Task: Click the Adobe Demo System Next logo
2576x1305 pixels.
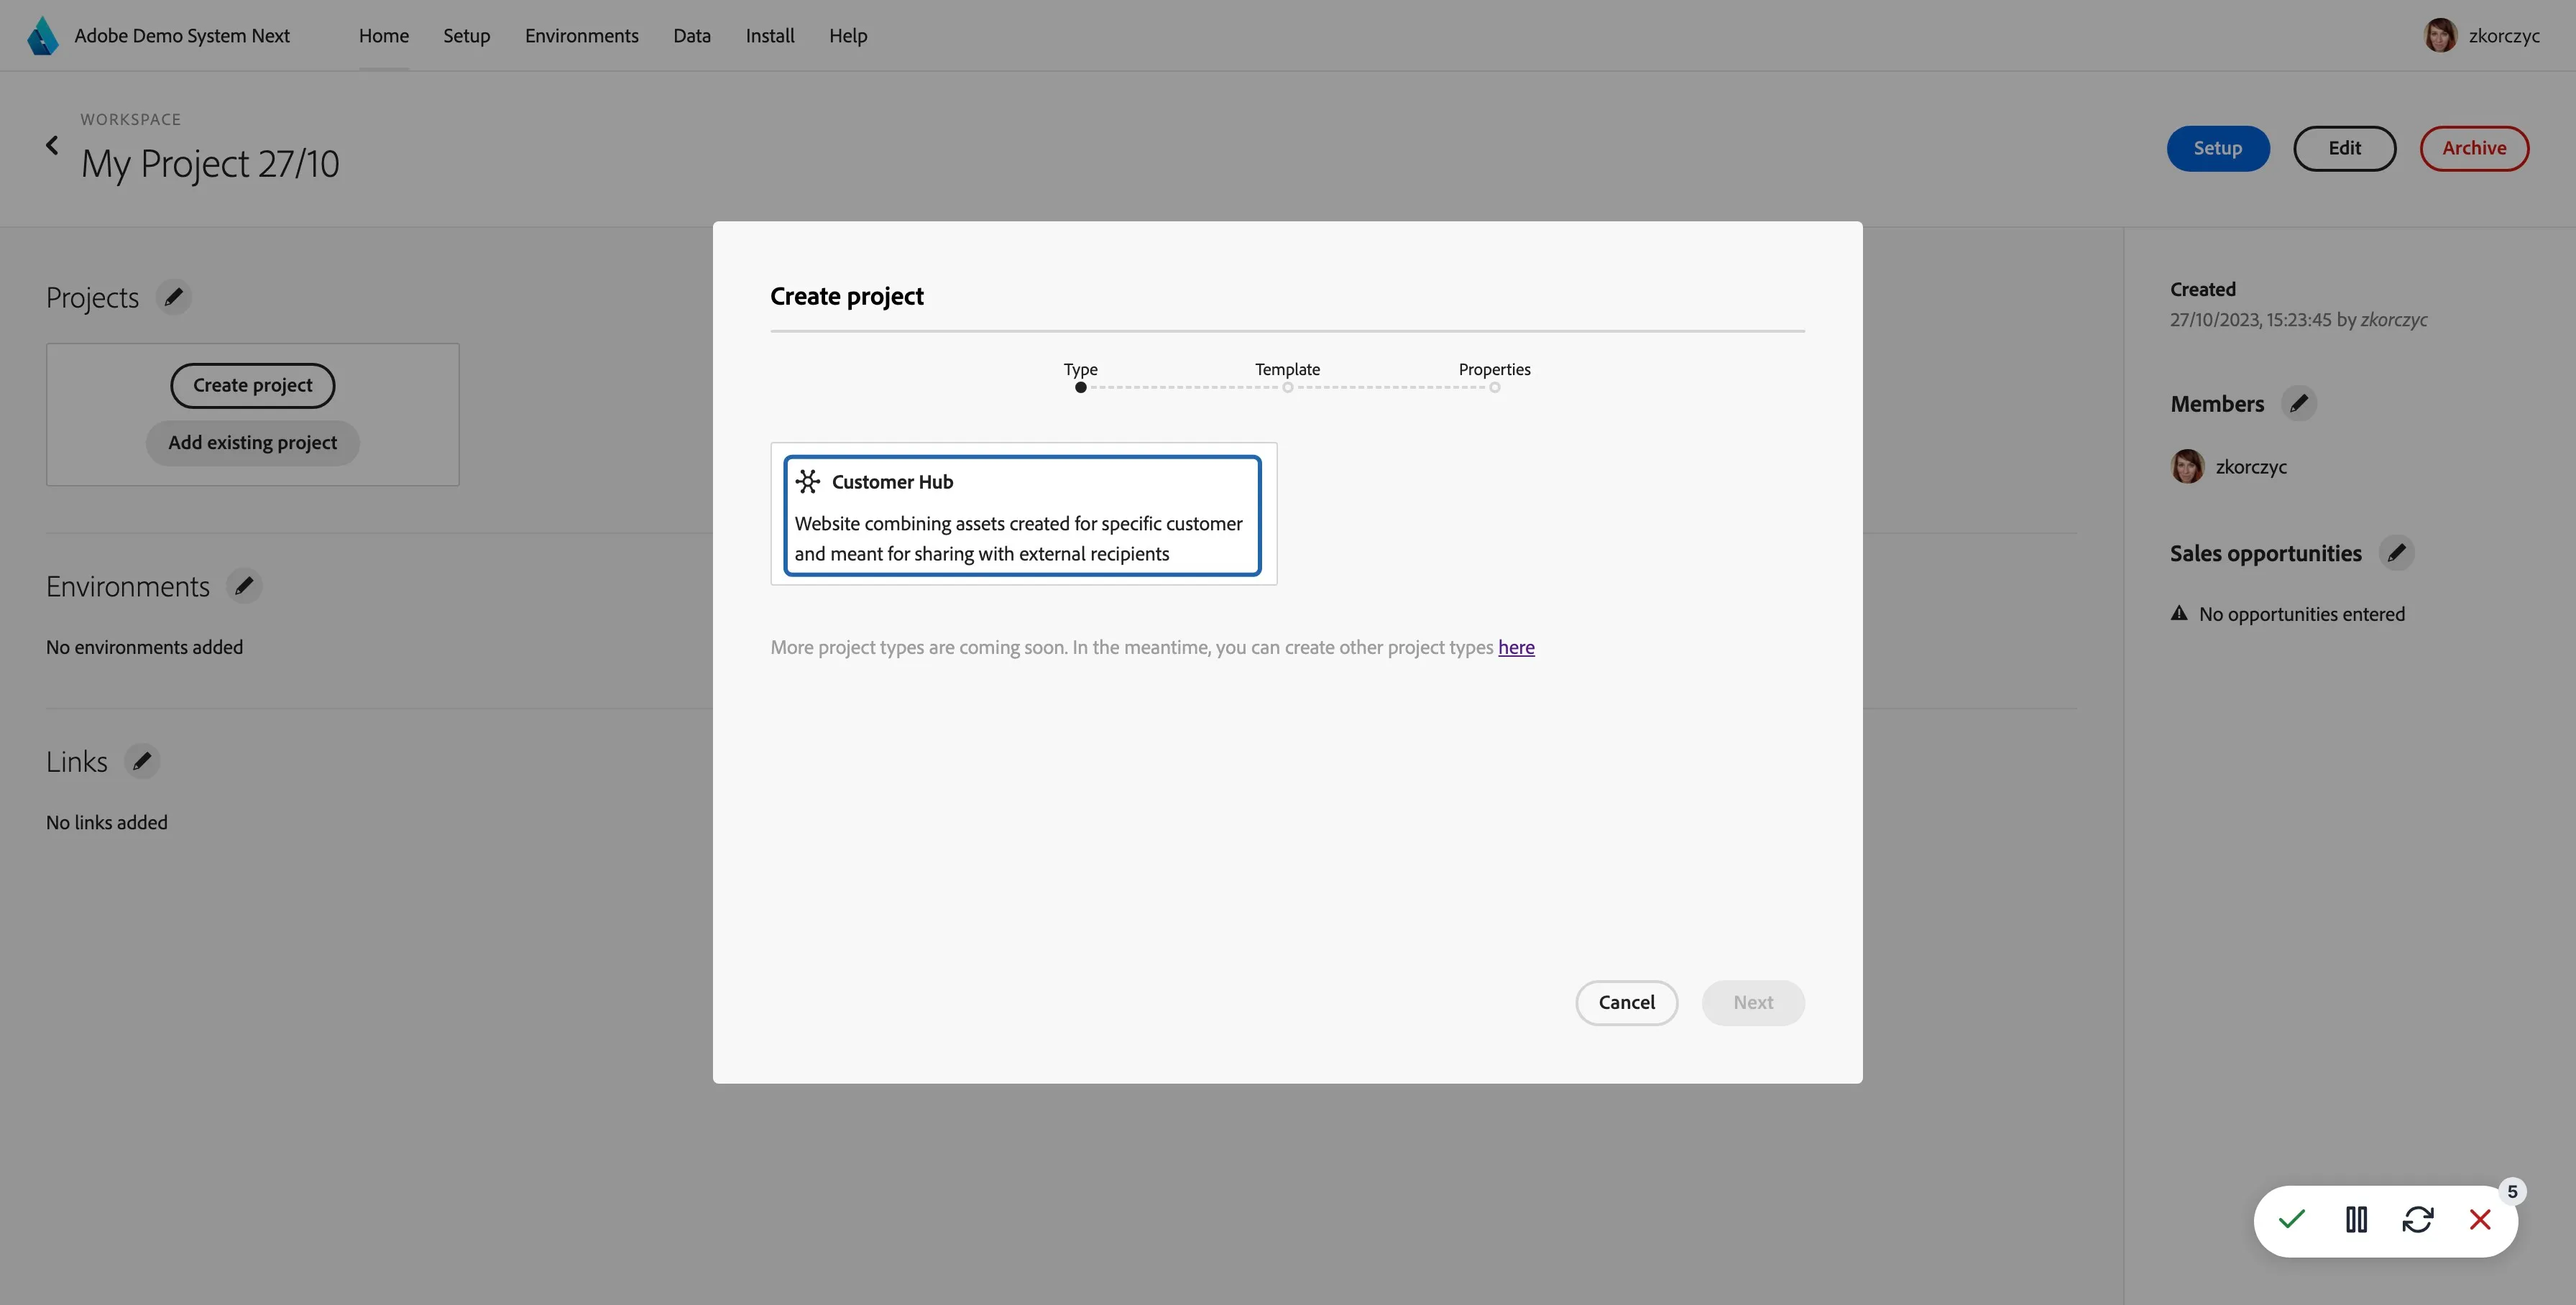Action: pos(42,36)
